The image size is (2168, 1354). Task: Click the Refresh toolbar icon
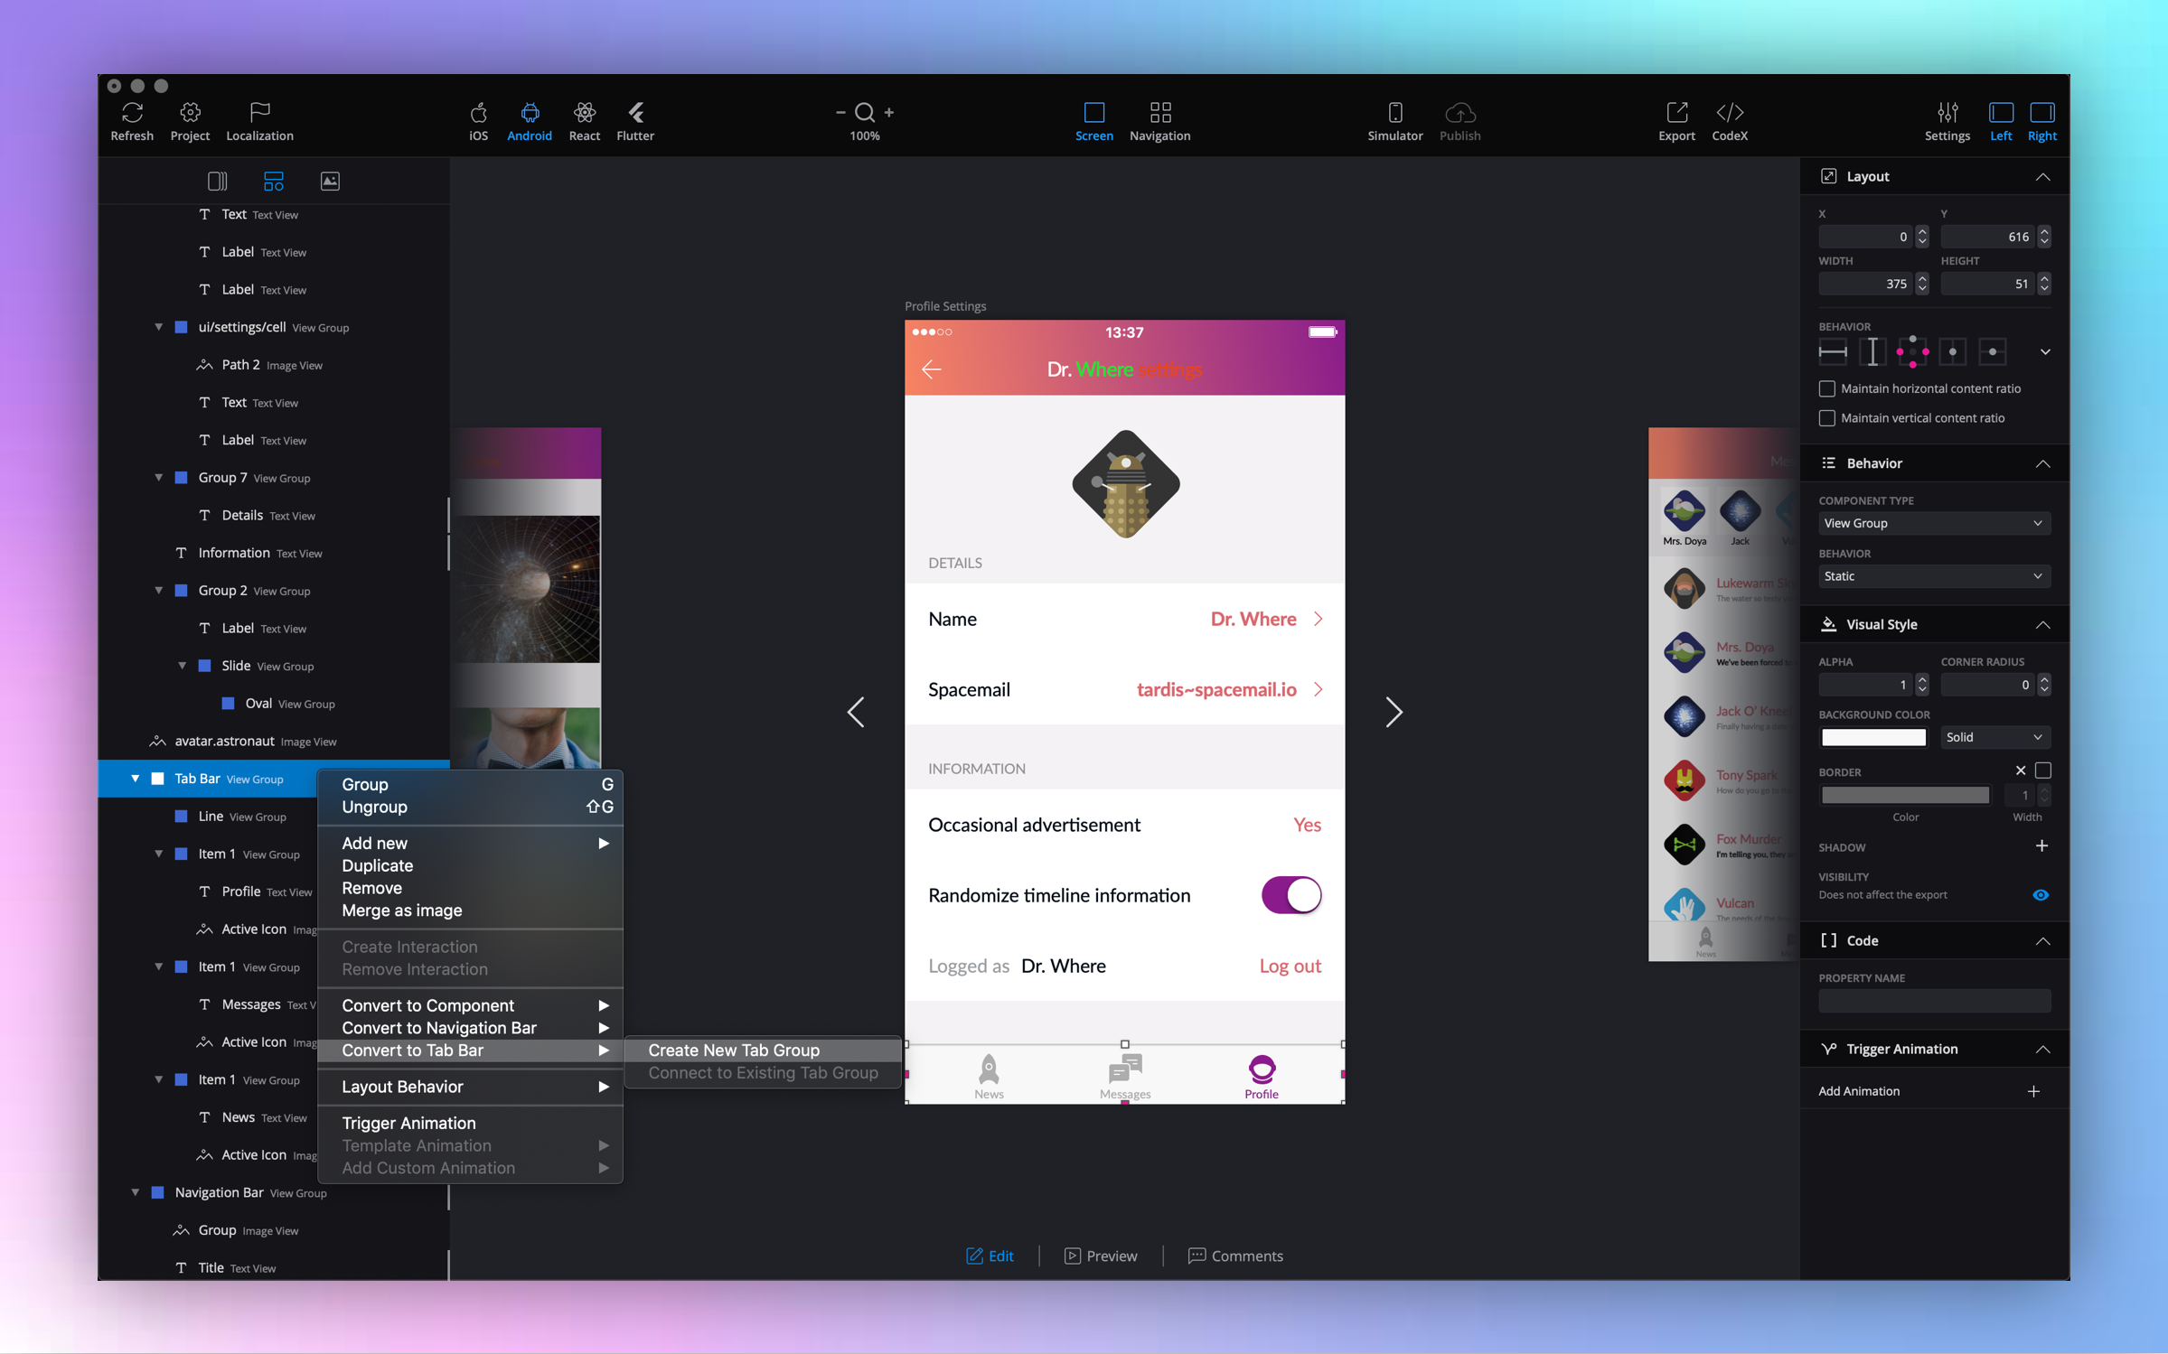[132, 113]
